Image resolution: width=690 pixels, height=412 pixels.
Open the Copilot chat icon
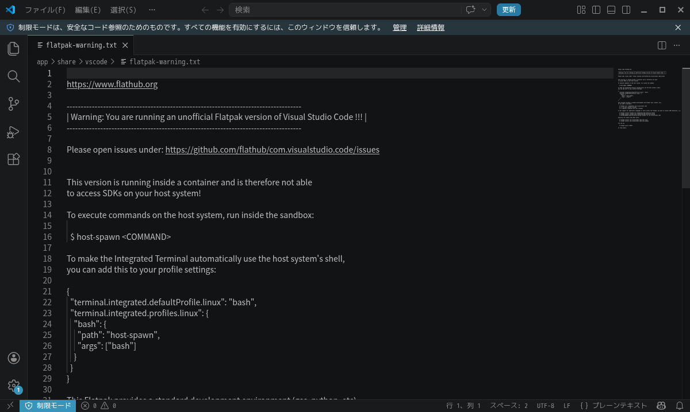pyautogui.click(x=470, y=10)
